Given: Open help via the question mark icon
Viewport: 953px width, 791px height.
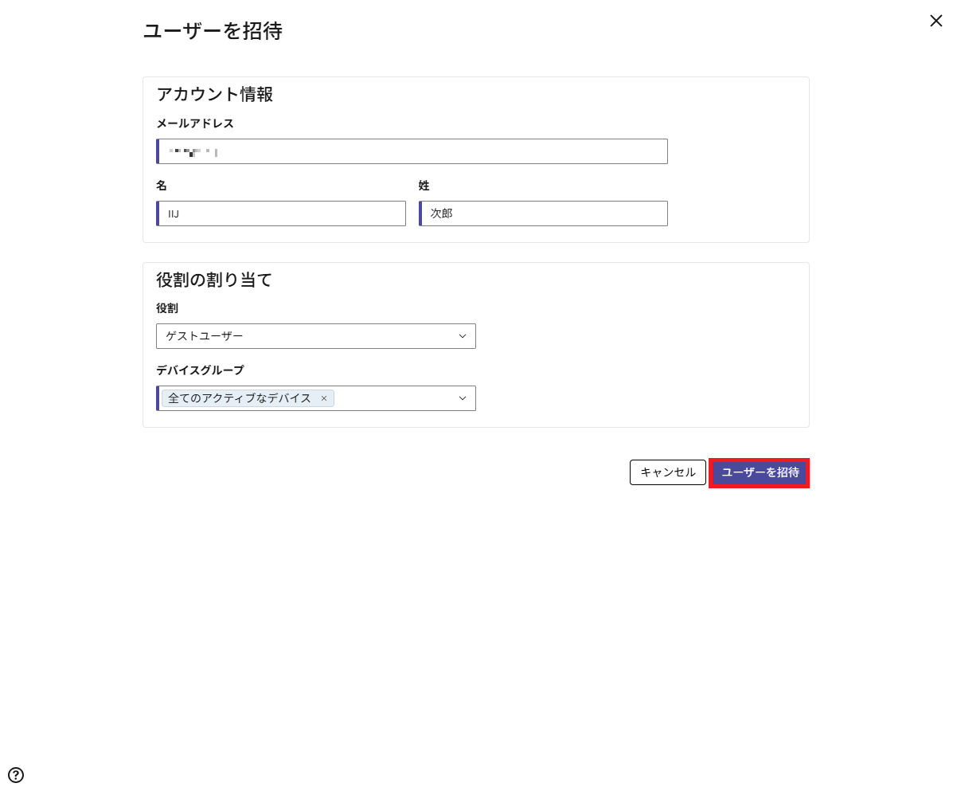Looking at the screenshot, I should [16, 775].
